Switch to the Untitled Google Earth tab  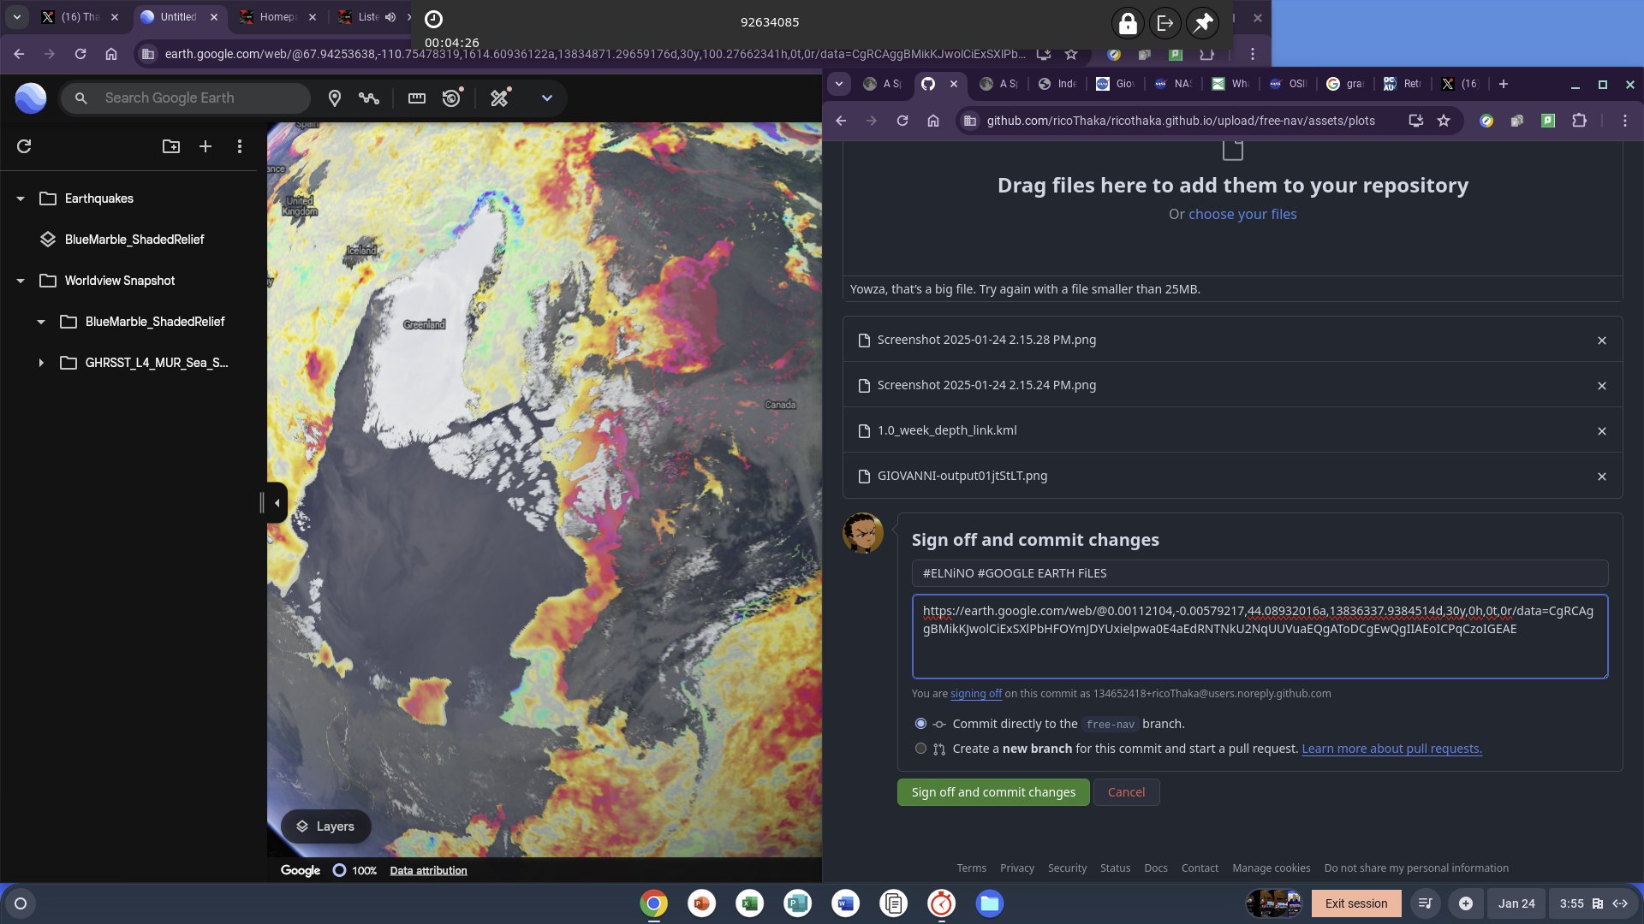pos(178,17)
